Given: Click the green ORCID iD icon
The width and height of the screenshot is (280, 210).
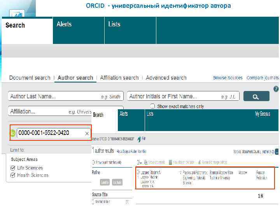Looking at the screenshot, I should [x=13, y=133].
